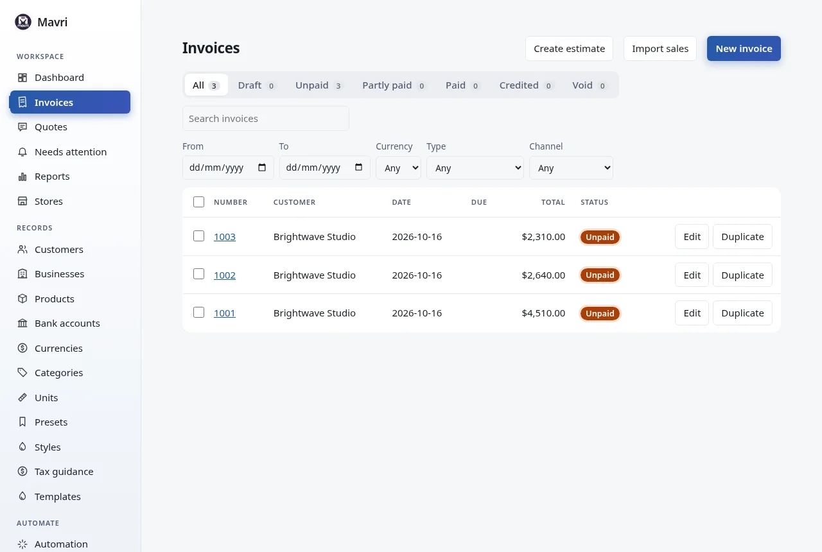Viewport: 822px width, 552px height.
Task: Click the Import sales button
Action: point(660,49)
